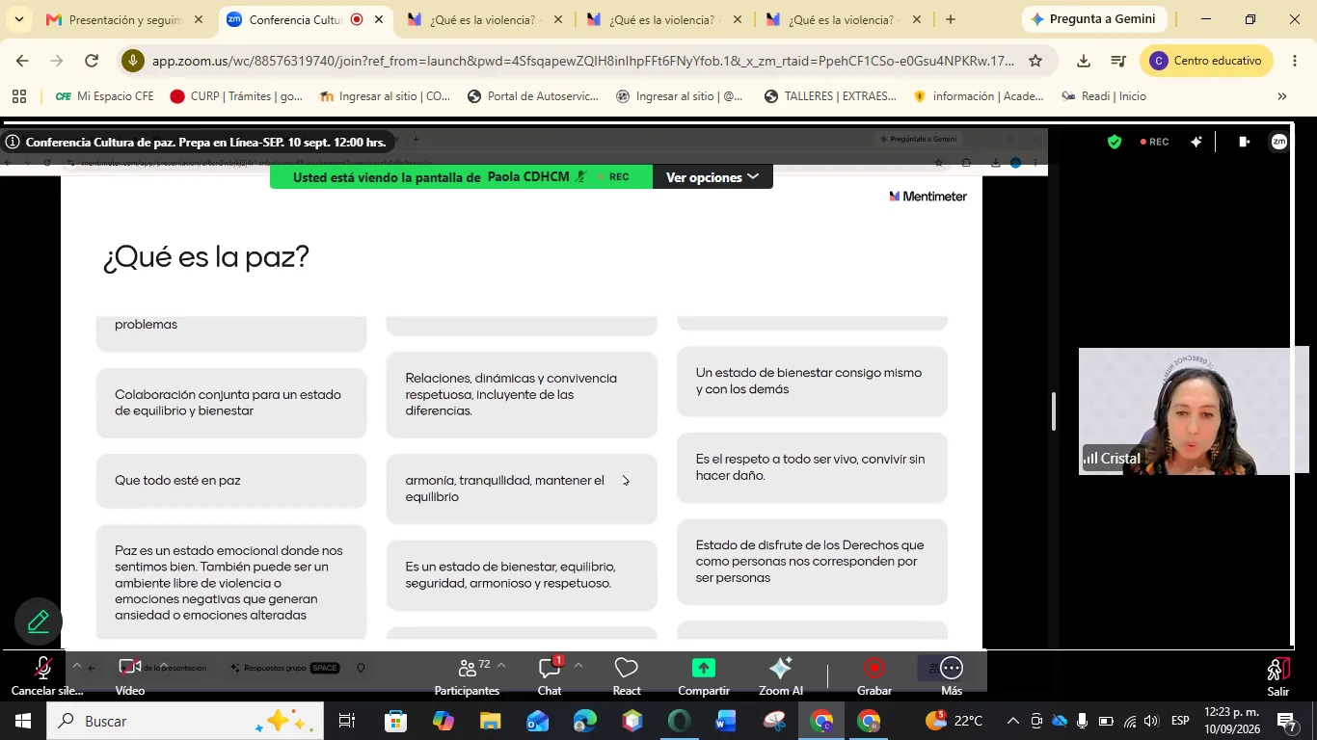
Task: Open the Zoom Chat panel
Action: tap(550, 675)
